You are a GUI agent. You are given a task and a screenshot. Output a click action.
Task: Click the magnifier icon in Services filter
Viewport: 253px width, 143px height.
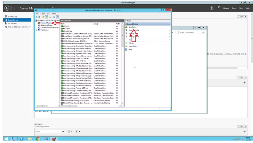63,132
